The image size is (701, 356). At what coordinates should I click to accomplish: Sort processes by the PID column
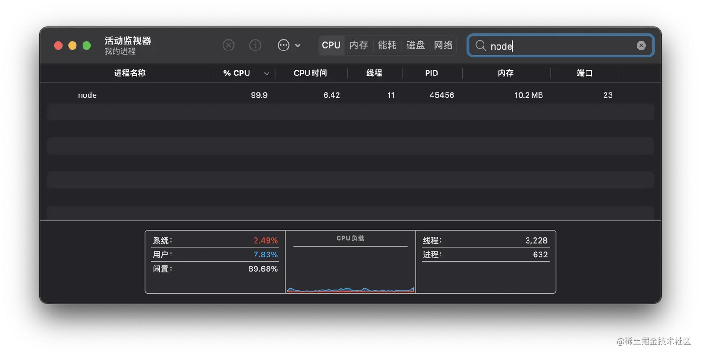[x=431, y=73]
